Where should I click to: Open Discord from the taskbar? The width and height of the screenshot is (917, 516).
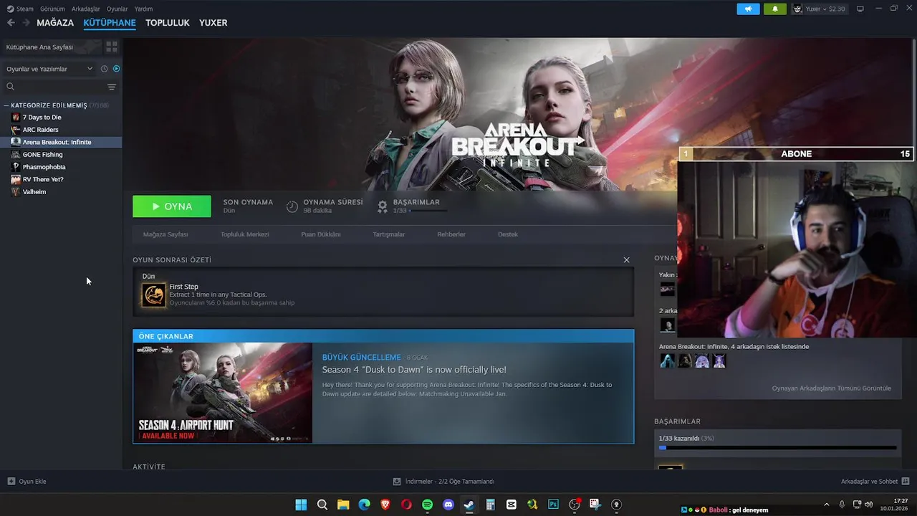[x=448, y=505]
